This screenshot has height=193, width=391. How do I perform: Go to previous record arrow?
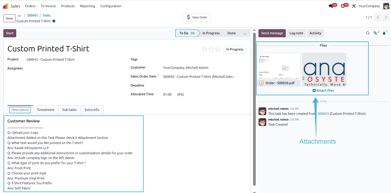click(x=378, y=17)
